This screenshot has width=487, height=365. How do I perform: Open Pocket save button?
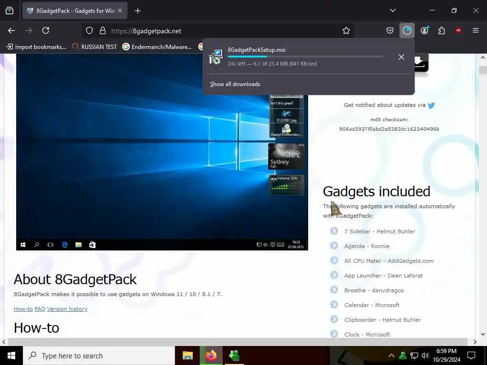tap(390, 30)
